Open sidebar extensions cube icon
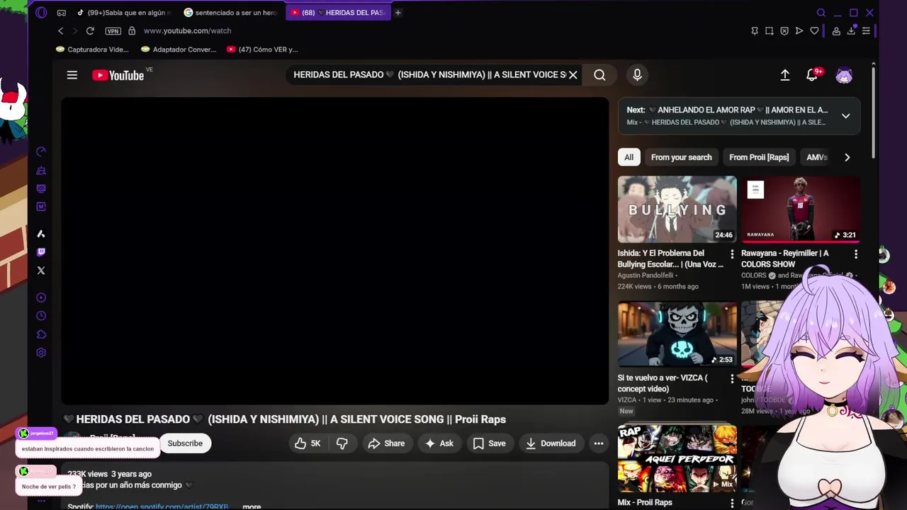 tap(41, 334)
